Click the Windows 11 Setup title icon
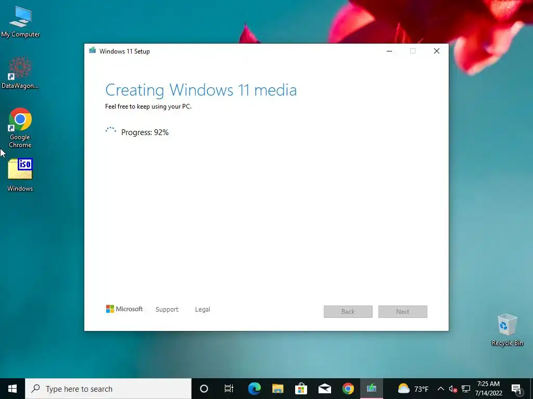Viewport: 533px width, 399px height. [93, 51]
